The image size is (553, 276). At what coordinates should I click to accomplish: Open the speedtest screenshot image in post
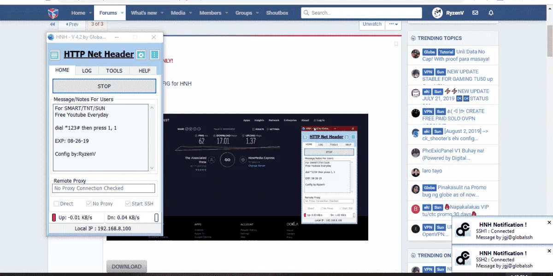237,177
